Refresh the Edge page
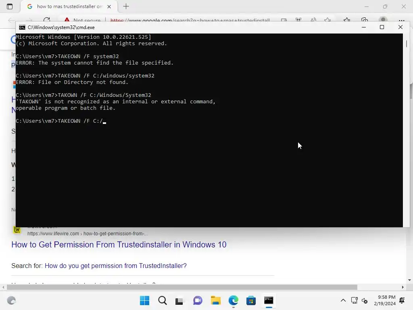The height and width of the screenshot is (310, 413). click(x=47, y=20)
